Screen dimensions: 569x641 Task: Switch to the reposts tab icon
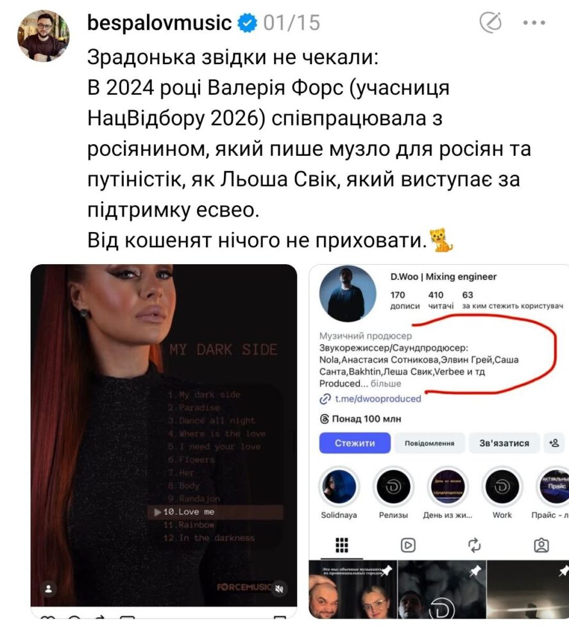pos(474,545)
